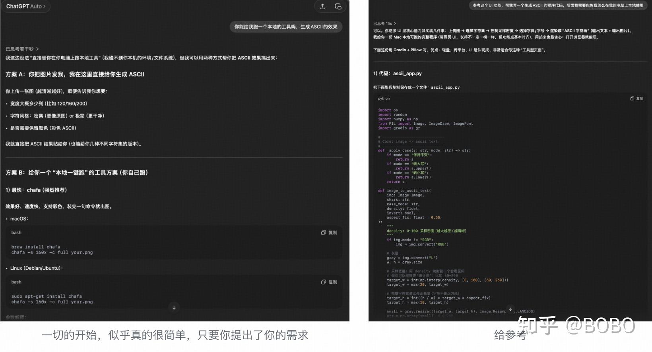Screen dimensions: 652x352
Task: Click the user message starting '参考这个 UI 功能'
Action: point(558,5)
